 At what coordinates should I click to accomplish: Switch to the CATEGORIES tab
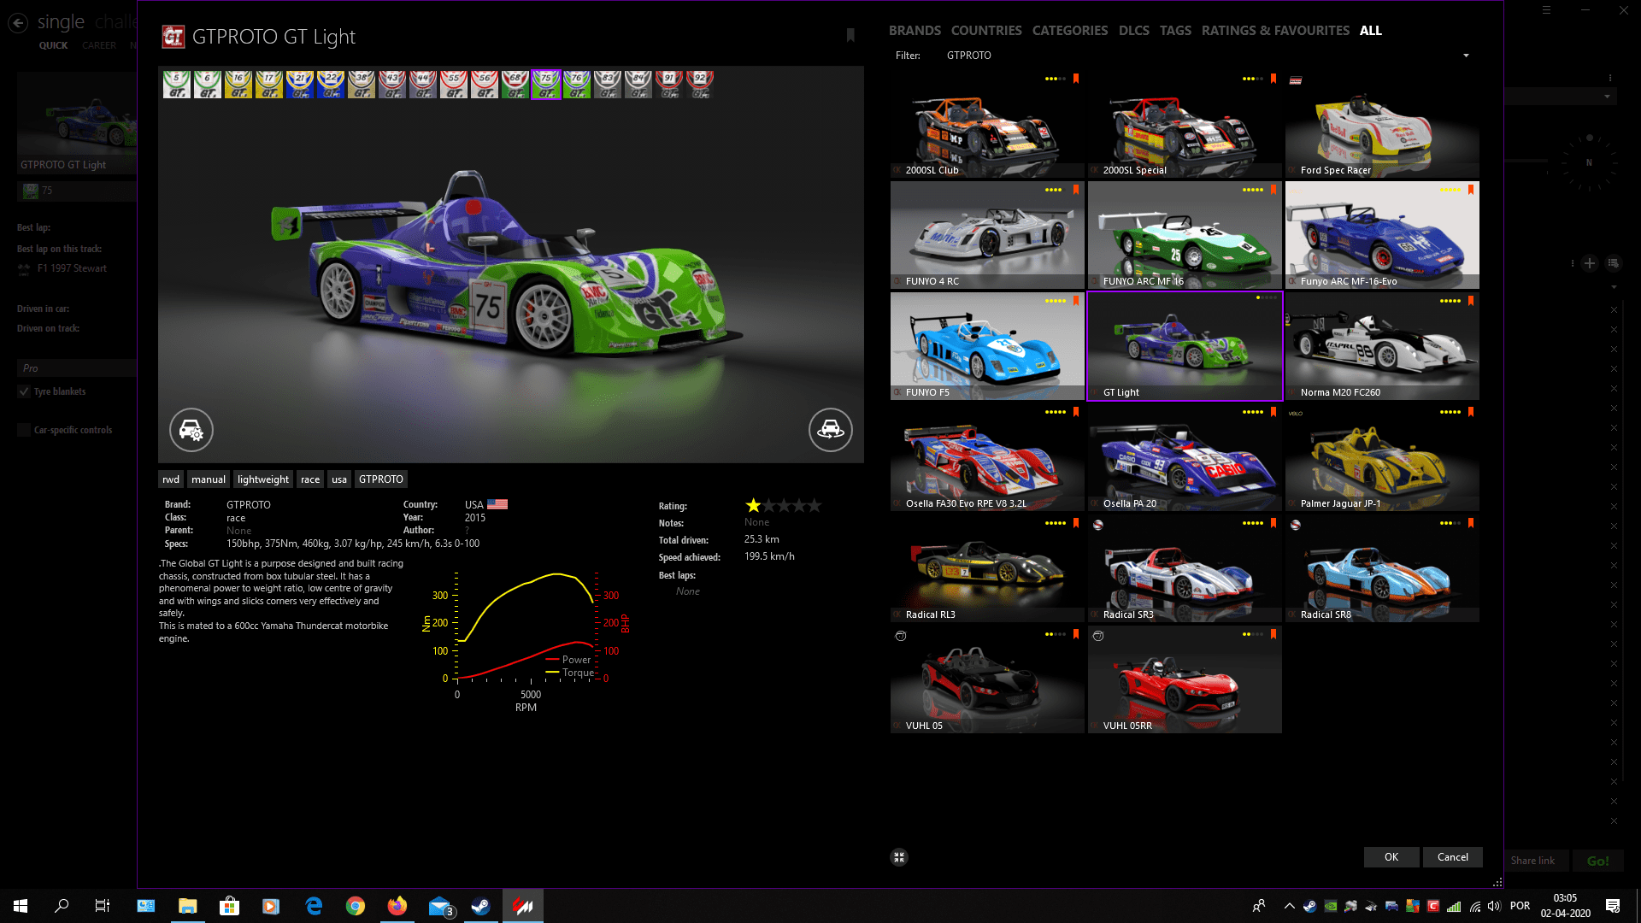click(x=1070, y=31)
